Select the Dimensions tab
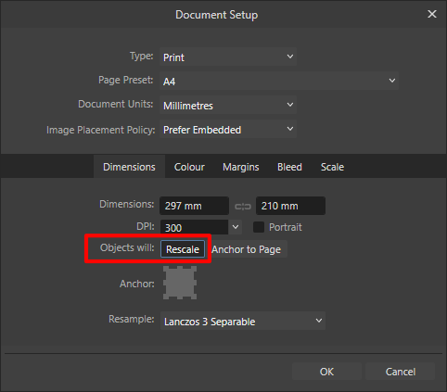Screen dimensions: 447x392 [129, 167]
